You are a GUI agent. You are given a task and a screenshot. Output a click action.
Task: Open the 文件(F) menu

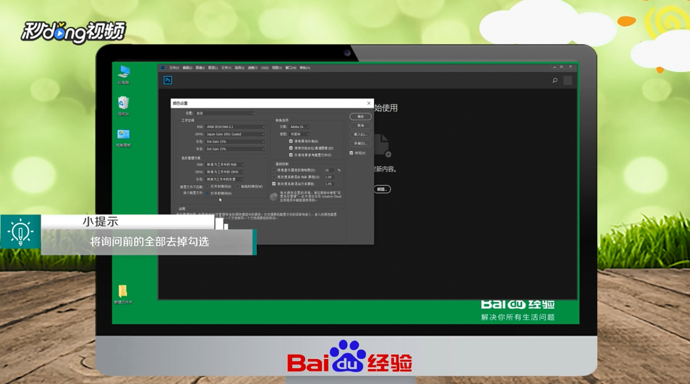(174, 68)
